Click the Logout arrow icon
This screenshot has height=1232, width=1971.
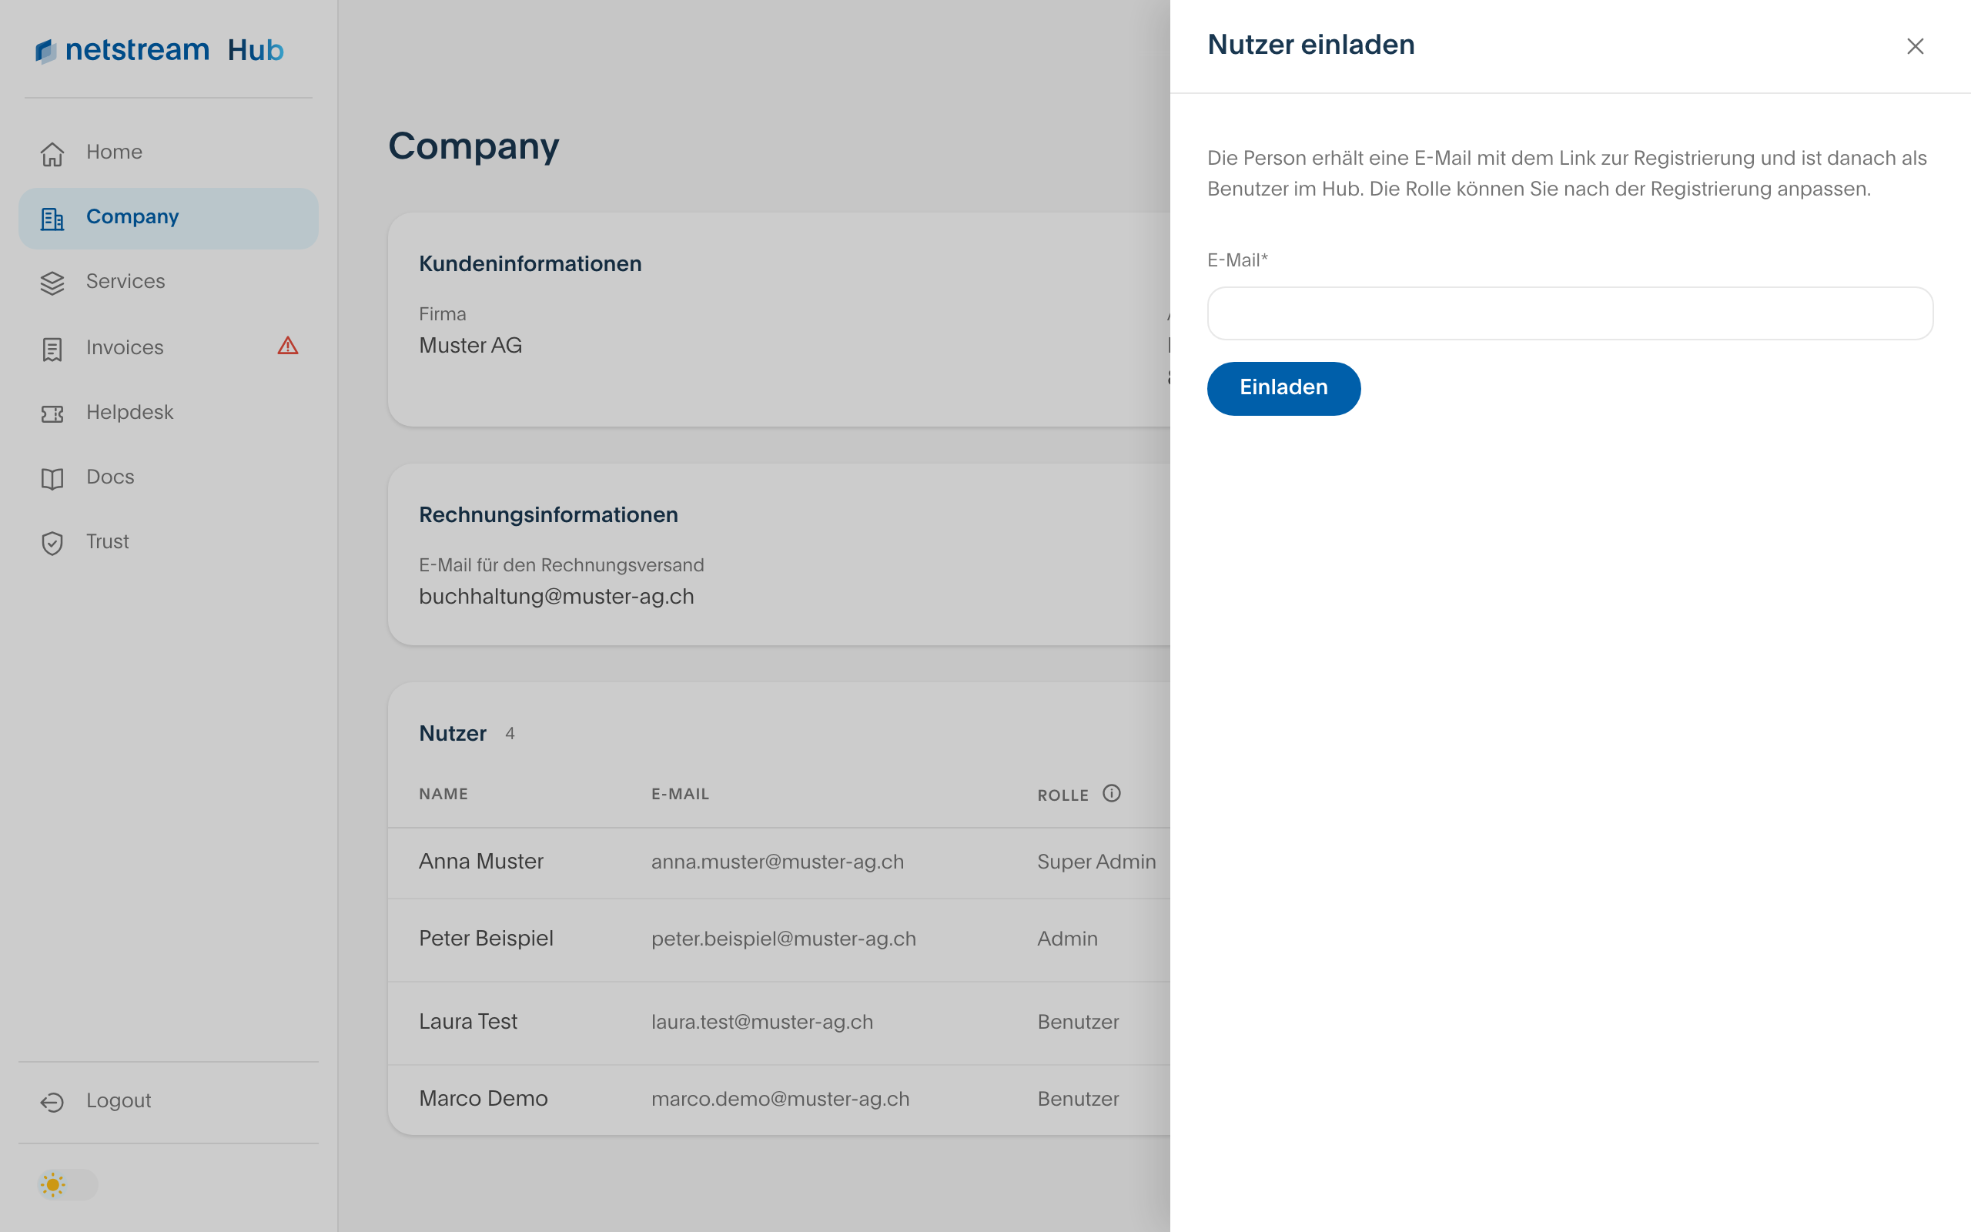[x=52, y=1103]
